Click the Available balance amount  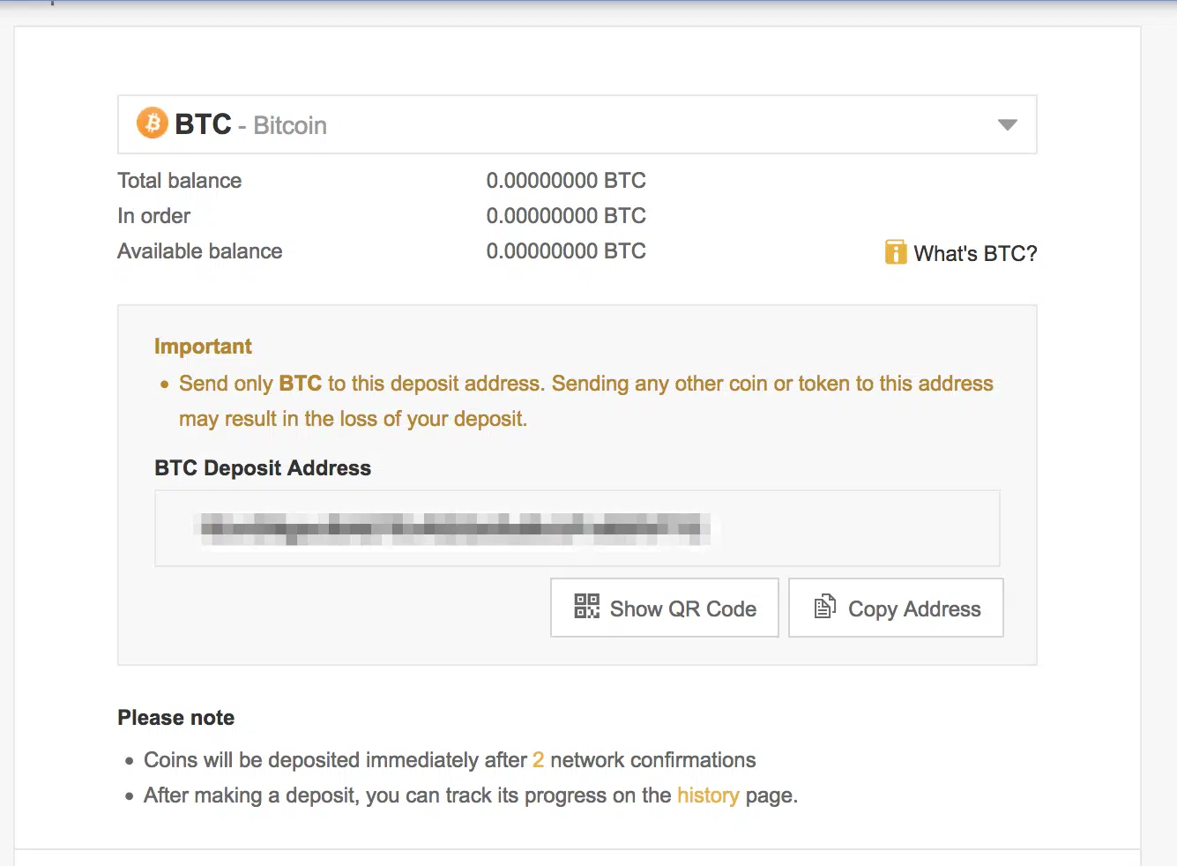click(566, 250)
